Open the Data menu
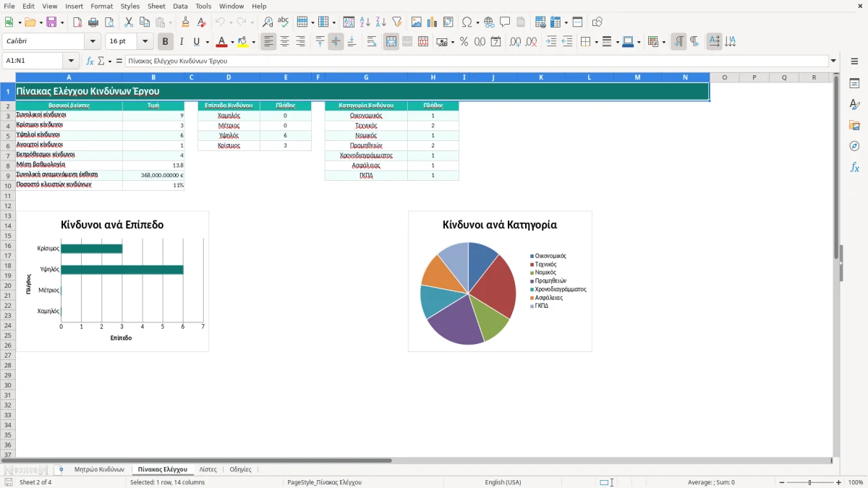Viewport: 868px width, 488px height. [x=180, y=6]
